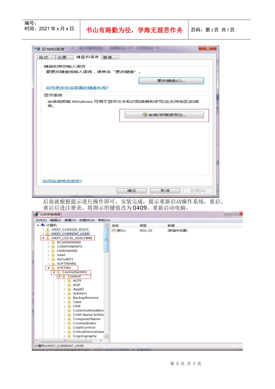Click the 更改键盘(C)... button

point(171,81)
